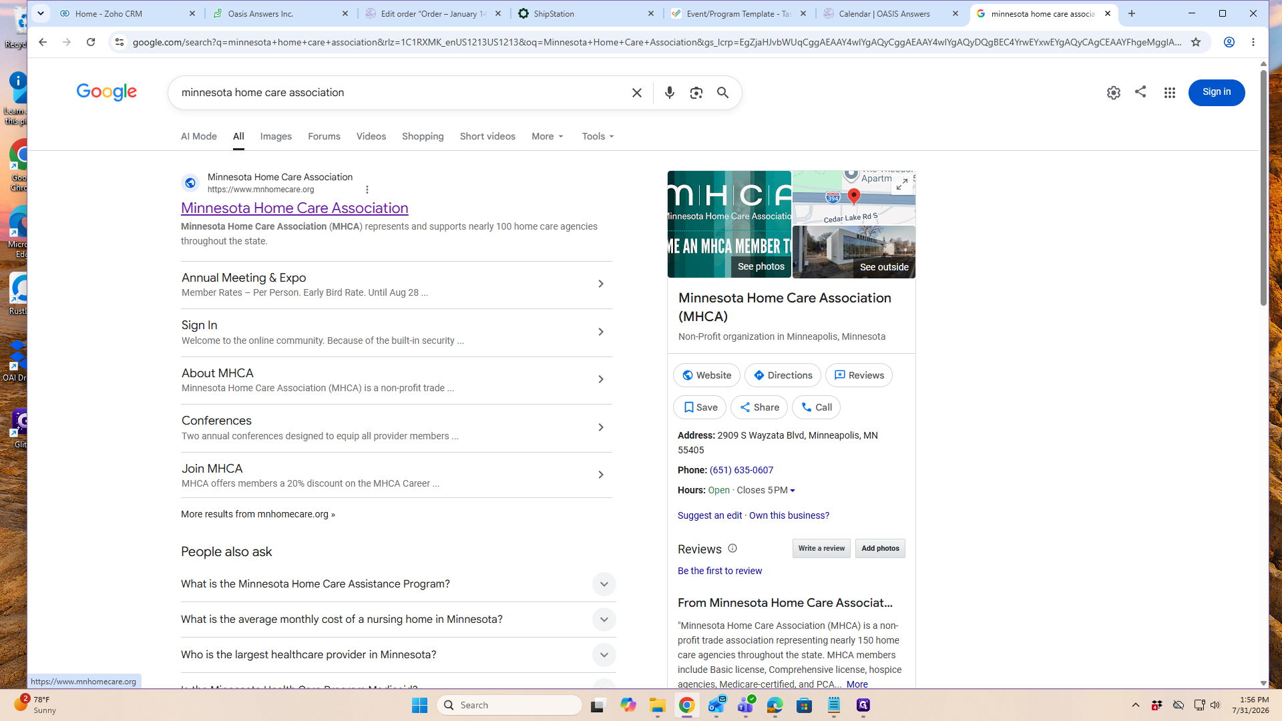Open the See photos thumbnail
Screen dimensions: 1282x721
click(729, 224)
